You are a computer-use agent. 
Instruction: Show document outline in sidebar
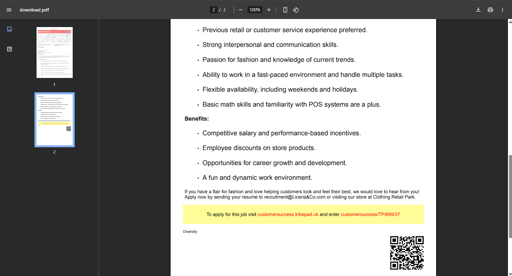pyautogui.click(x=10, y=49)
